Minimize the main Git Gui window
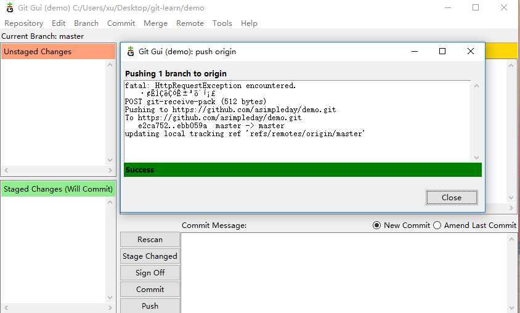Screen dimensions: 520x313 point(448,7)
